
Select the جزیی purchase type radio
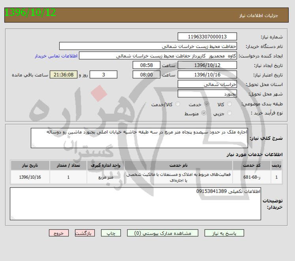(x=229, y=113)
